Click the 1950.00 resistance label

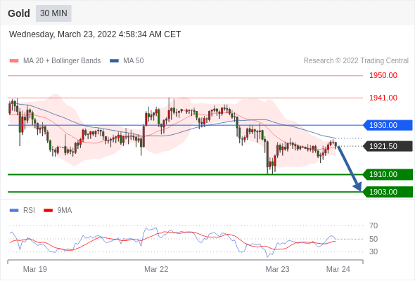click(x=383, y=75)
